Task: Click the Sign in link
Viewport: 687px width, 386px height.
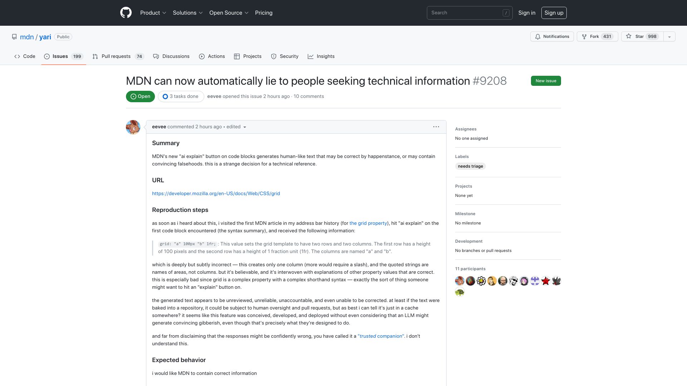Action: tap(527, 13)
